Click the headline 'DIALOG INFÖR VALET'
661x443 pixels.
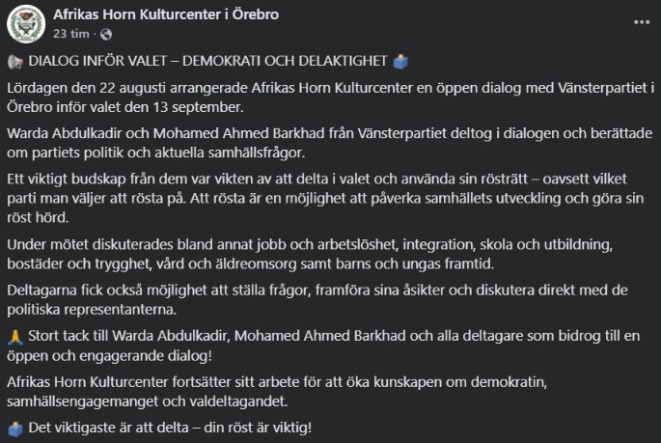pyautogui.click(x=97, y=61)
